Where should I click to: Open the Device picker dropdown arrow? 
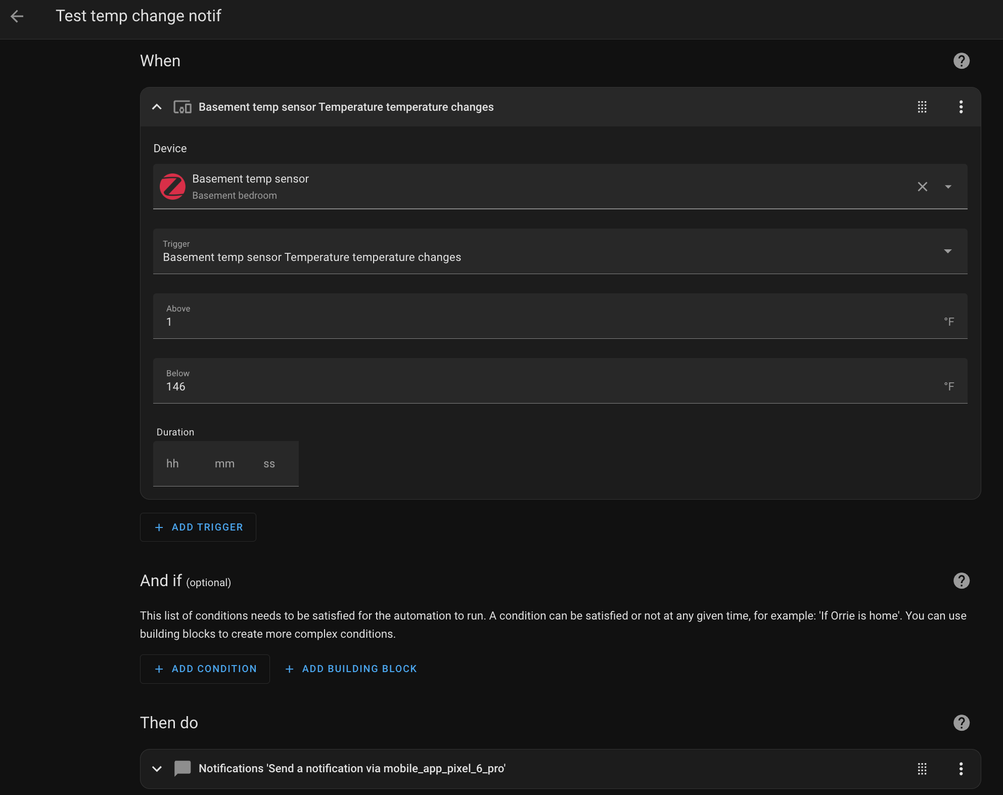[x=948, y=187]
